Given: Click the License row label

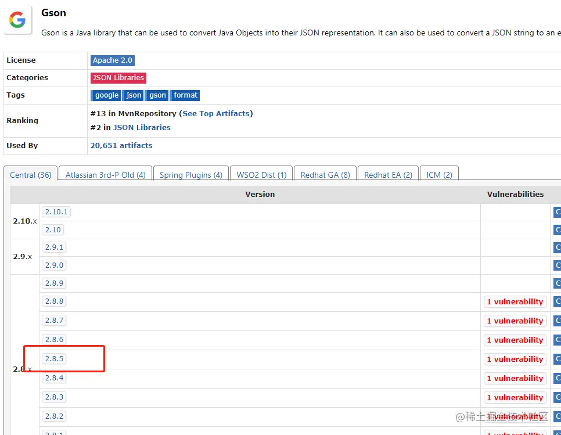Looking at the screenshot, I should coord(21,60).
